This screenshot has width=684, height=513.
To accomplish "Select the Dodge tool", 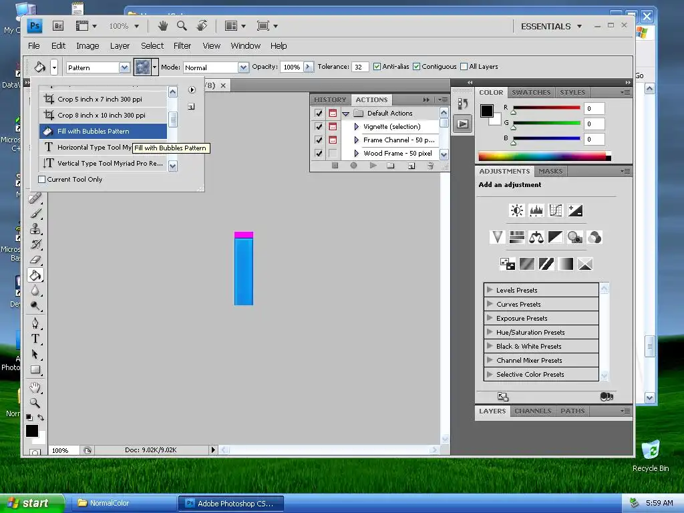I will 35,306.
